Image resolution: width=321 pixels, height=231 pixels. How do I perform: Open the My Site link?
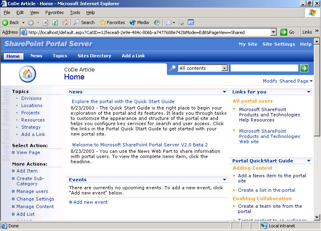248,44
